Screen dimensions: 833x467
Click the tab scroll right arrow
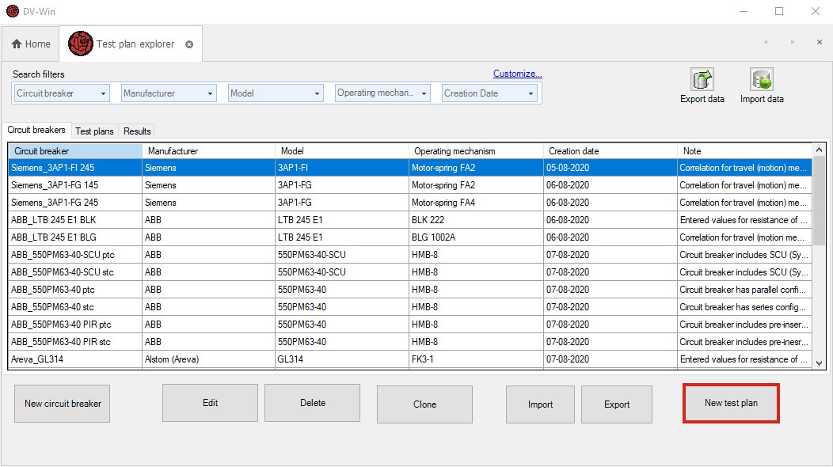coord(793,42)
